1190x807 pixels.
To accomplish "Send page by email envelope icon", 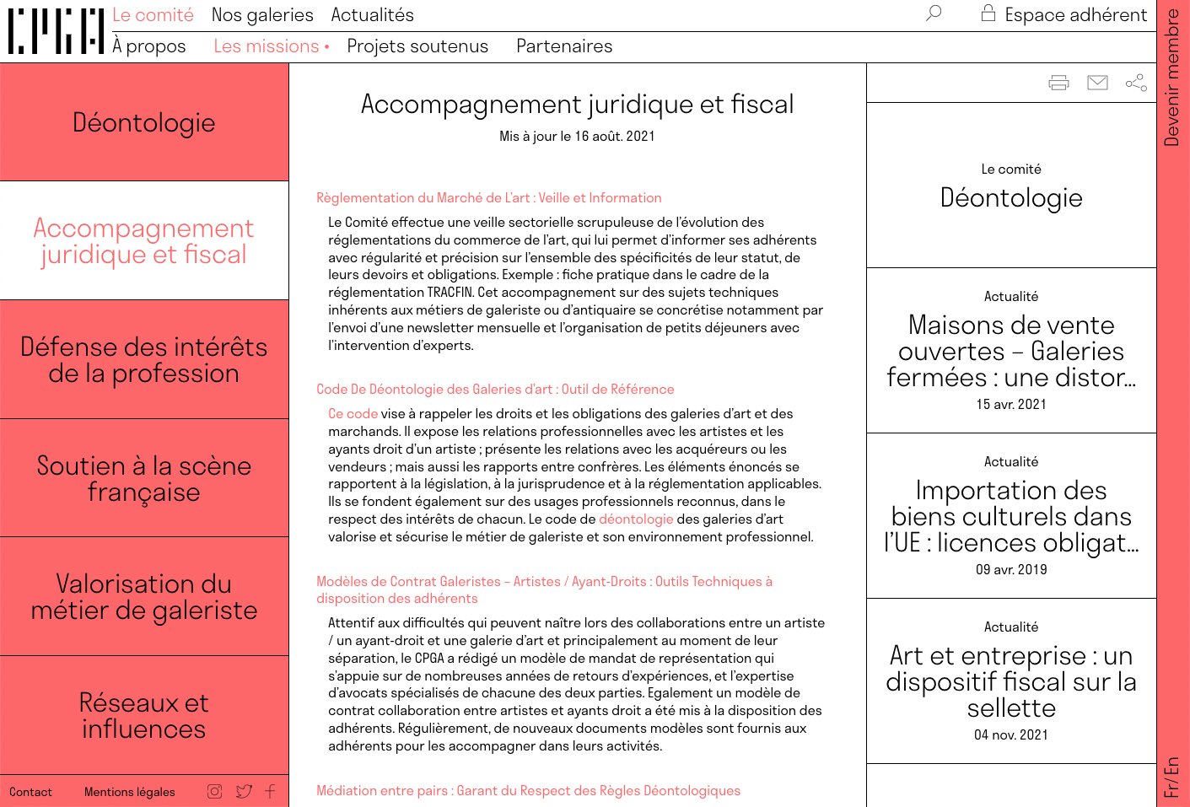I will [x=1097, y=83].
